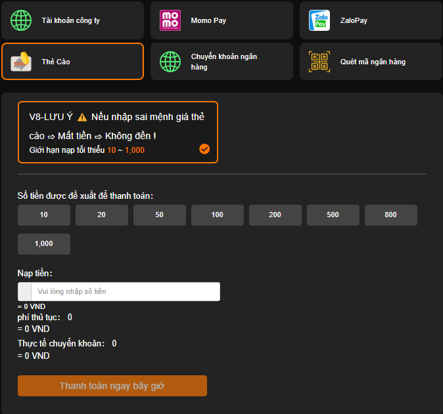Click the globe icon for Chuyển khoản ngân hàng
443x414 pixels.
[x=170, y=62]
